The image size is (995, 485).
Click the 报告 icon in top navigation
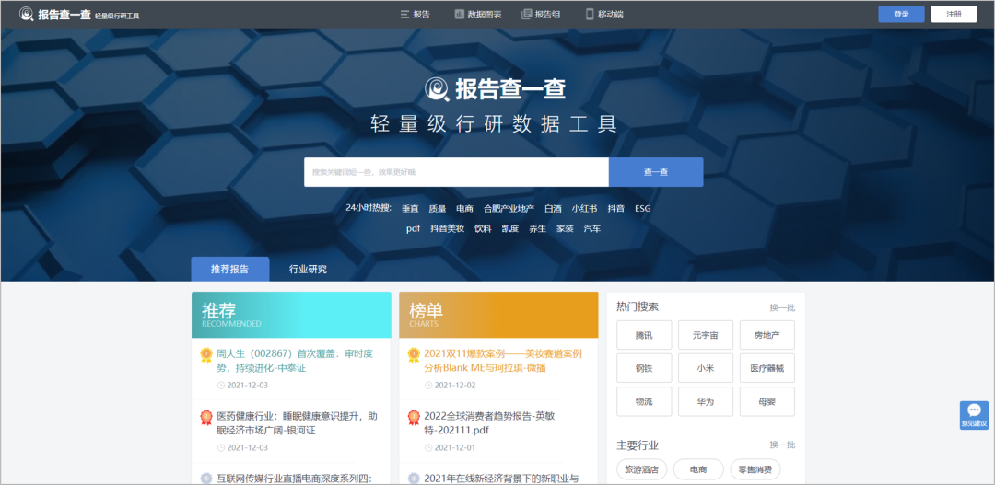tap(404, 14)
